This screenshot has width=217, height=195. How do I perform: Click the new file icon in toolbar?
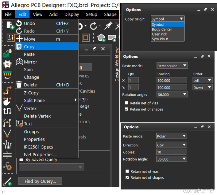[x=10, y=26]
